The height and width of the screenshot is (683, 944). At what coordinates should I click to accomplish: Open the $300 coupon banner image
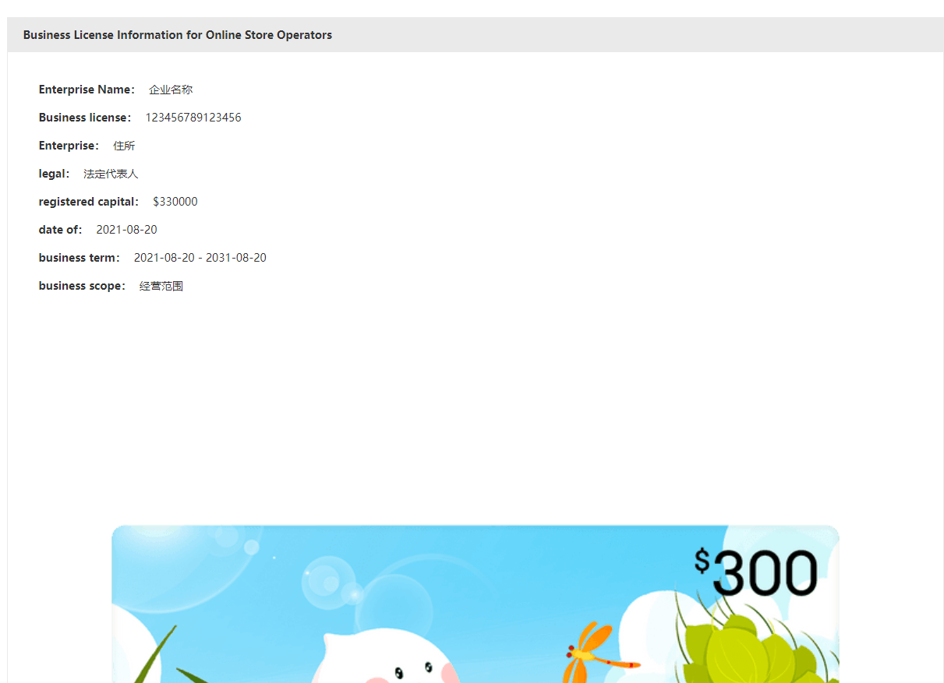coord(476,604)
